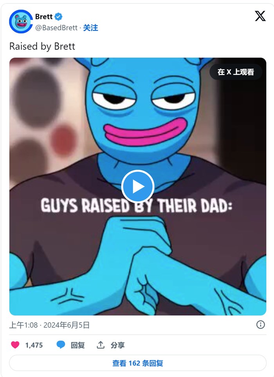Click the Brett display name
Image resolution: width=274 pixels, height=377 pixels.
(x=44, y=16)
